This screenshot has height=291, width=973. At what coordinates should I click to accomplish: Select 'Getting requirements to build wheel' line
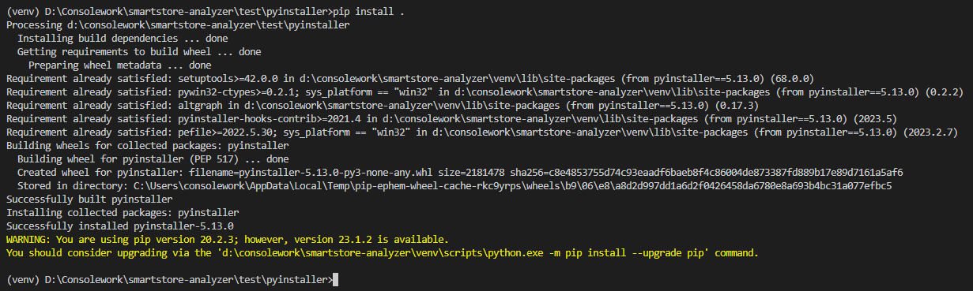pyautogui.click(x=139, y=52)
